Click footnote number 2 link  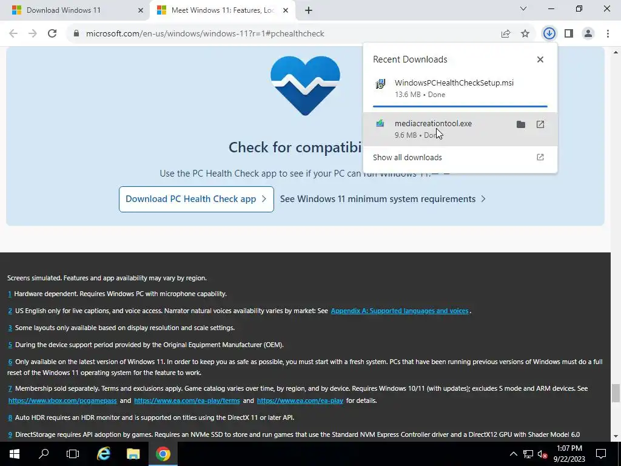10,311
